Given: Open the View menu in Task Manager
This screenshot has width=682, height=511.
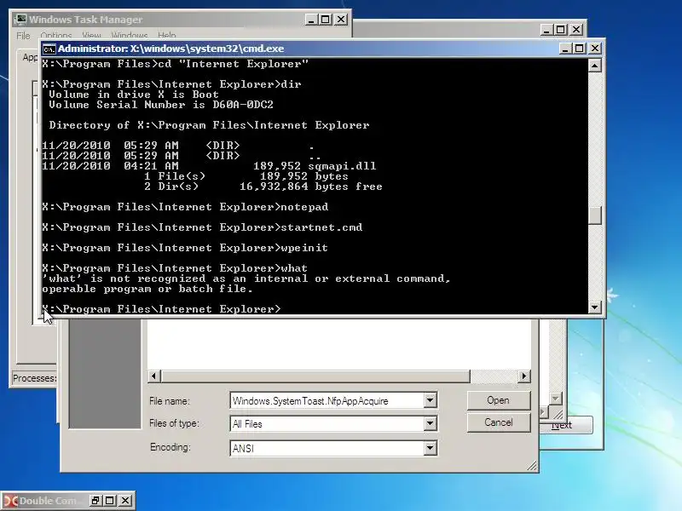Looking at the screenshot, I should (91, 35).
